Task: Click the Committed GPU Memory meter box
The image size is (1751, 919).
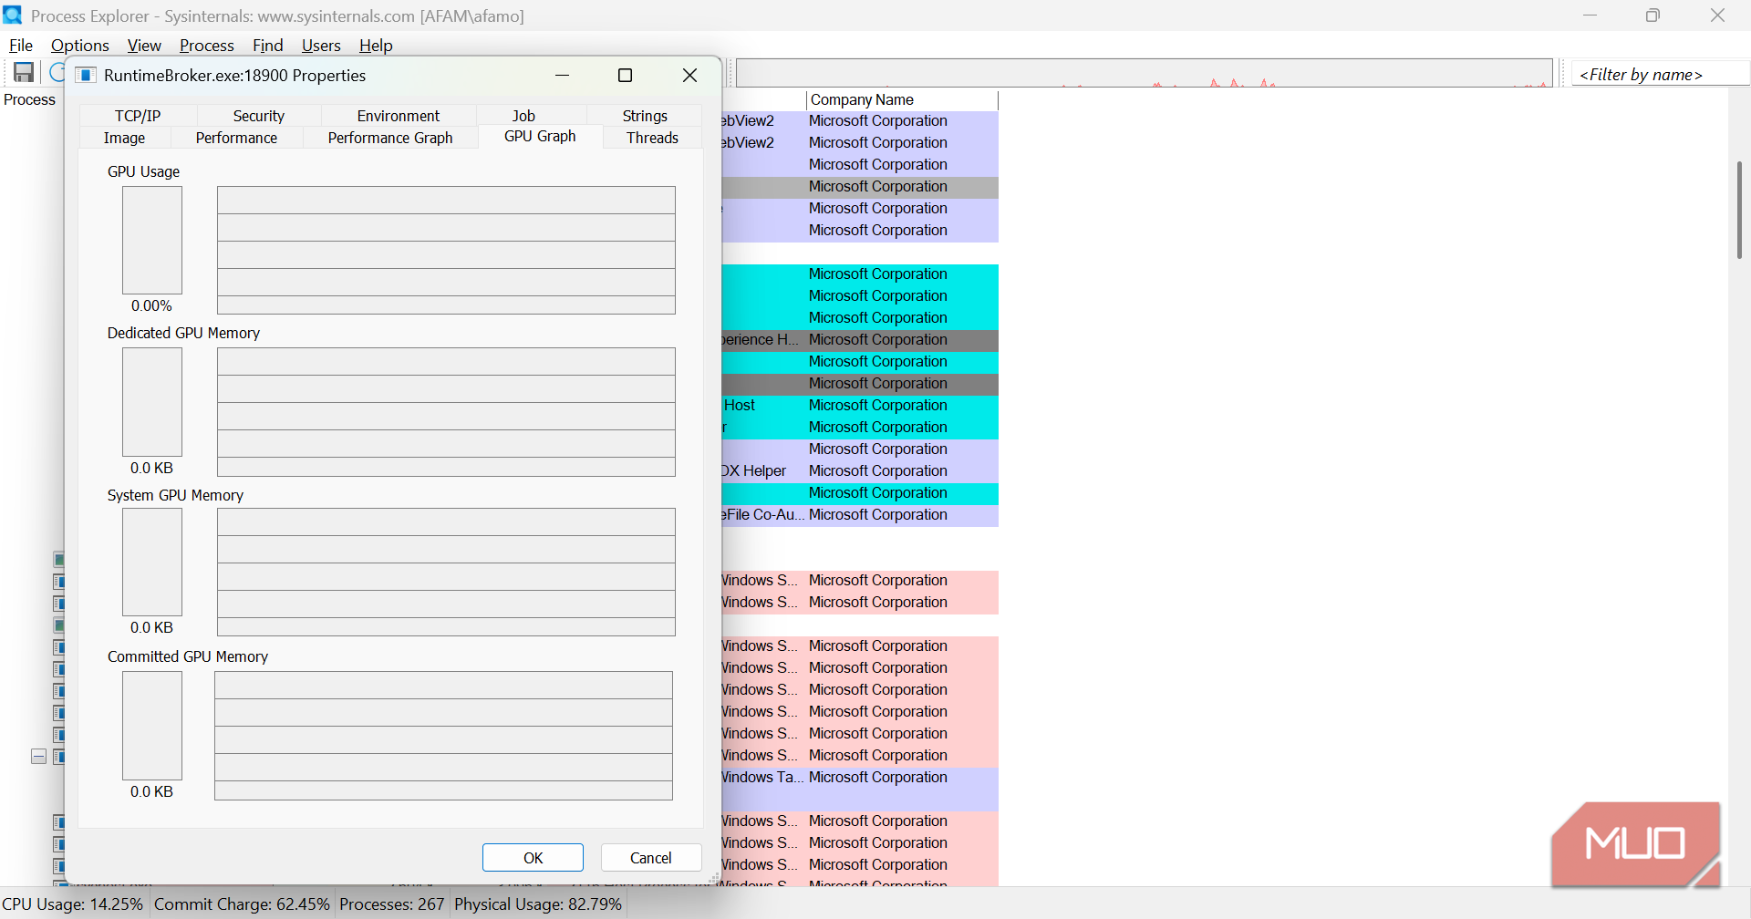Action: (x=152, y=726)
